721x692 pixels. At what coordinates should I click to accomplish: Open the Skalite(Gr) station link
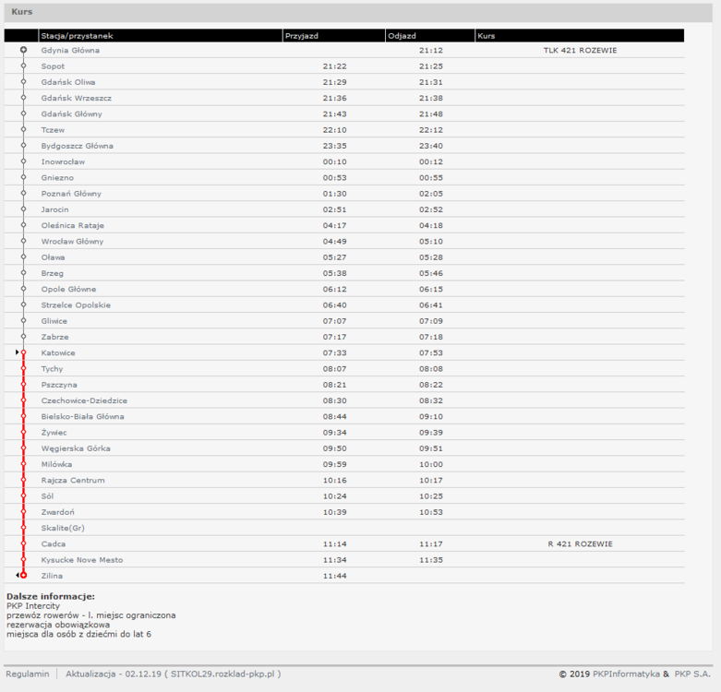(63, 529)
